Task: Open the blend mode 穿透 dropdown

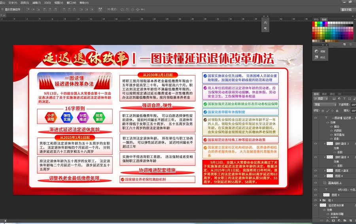Action: [325, 105]
